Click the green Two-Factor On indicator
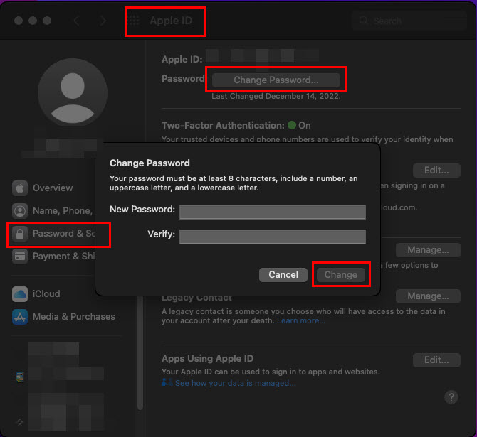This screenshot has height=437, width=477. (292, 125)
